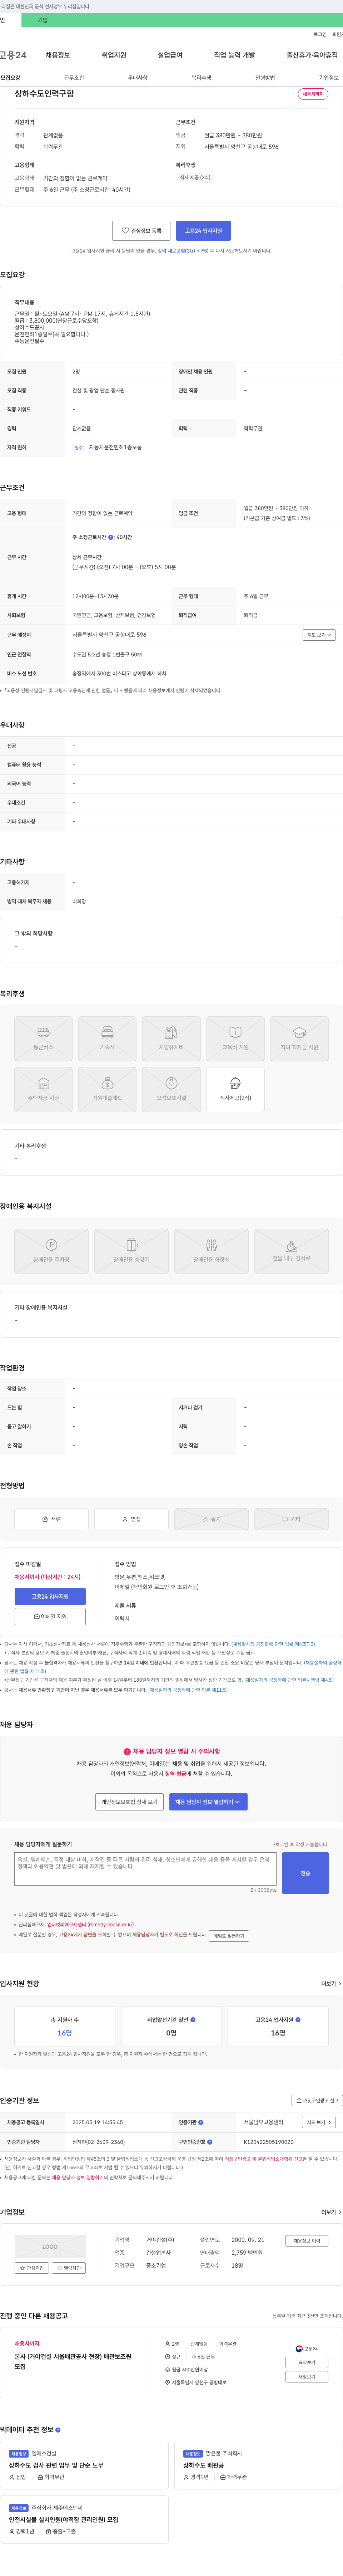Switch to the 우대사항 section tab
The image size is (343, 2576).
point(138,78)
